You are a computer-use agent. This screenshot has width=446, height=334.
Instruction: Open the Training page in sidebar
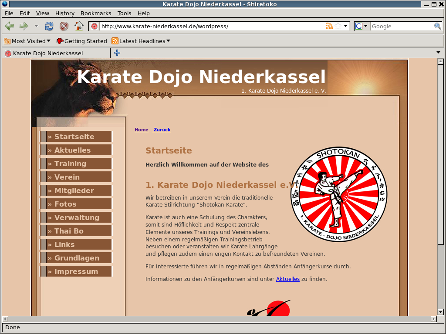(70, 164)
